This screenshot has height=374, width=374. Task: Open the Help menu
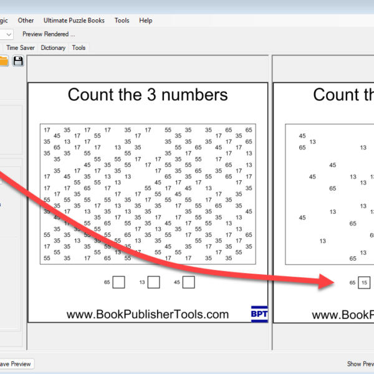pyautogui.click(x=145, y=21)
